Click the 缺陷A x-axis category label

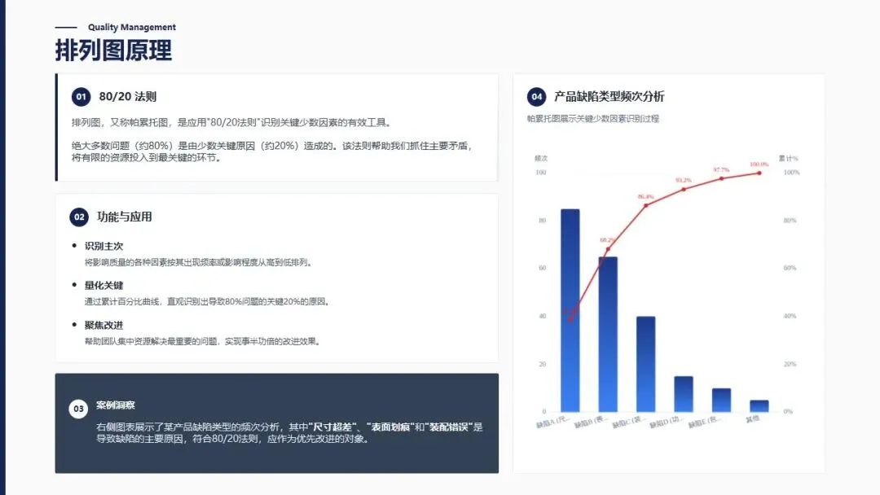click(552, 422)
